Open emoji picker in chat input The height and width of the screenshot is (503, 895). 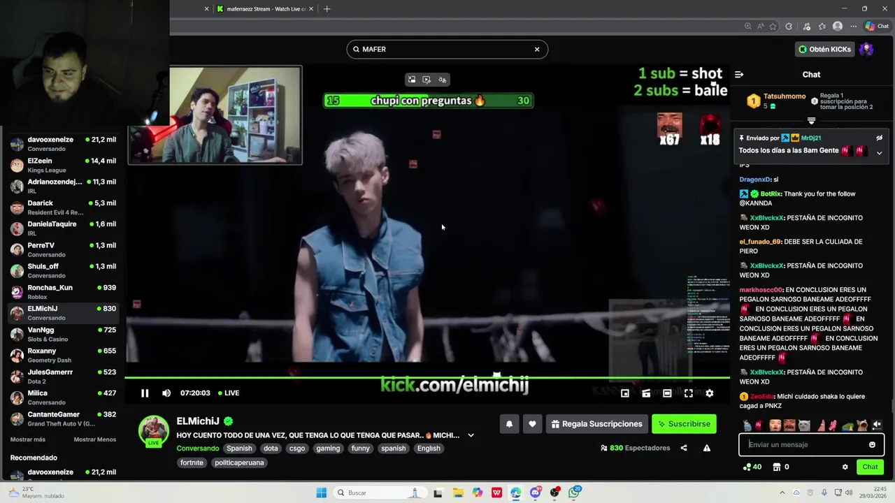[872, 445]
